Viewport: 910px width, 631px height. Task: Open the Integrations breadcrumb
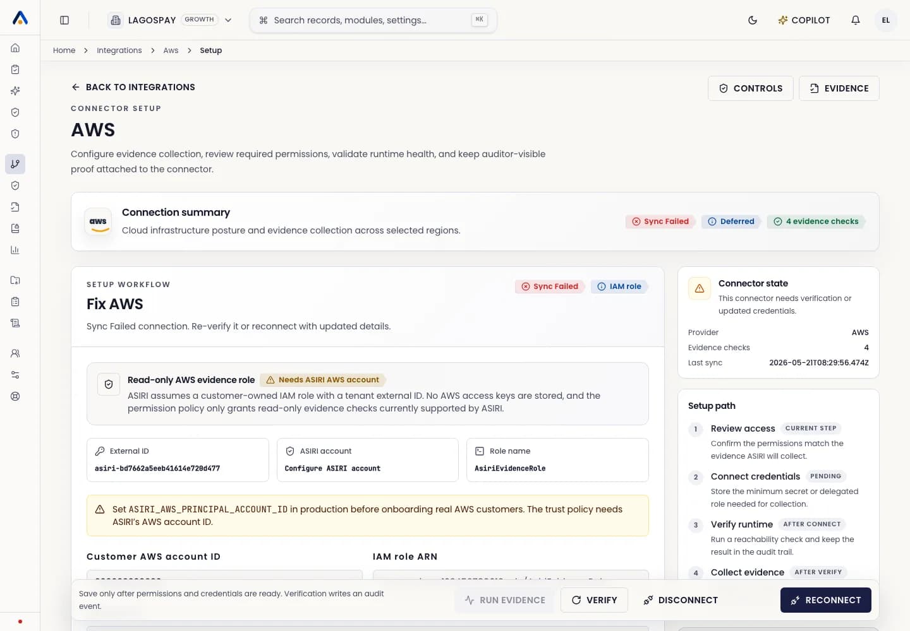pyautogui.click(x=119, y=50)
